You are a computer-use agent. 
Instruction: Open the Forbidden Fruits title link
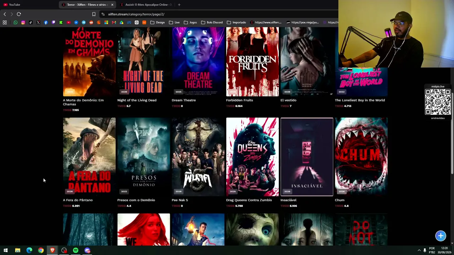(x=239, y=100)
